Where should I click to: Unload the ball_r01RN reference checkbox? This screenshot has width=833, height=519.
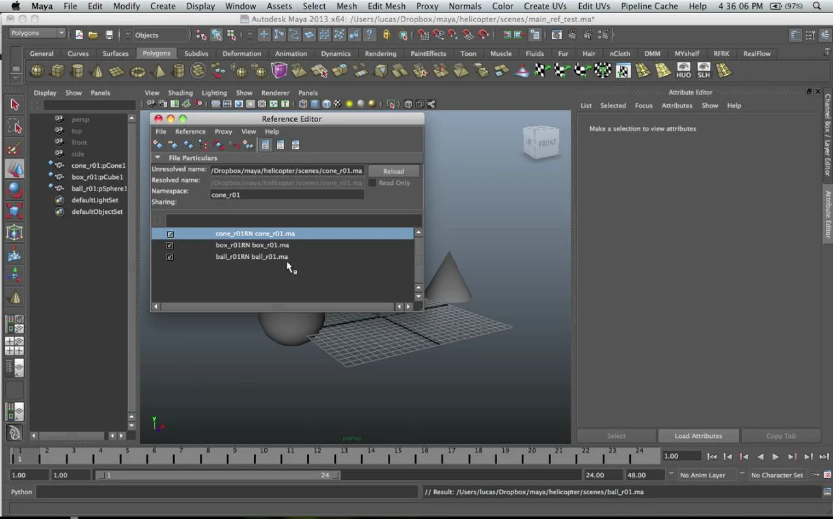pyautogui.click(x=170, y=257)
